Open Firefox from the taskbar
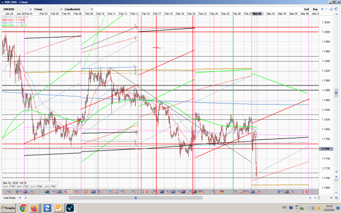341x213 pixels. [34, 208]
